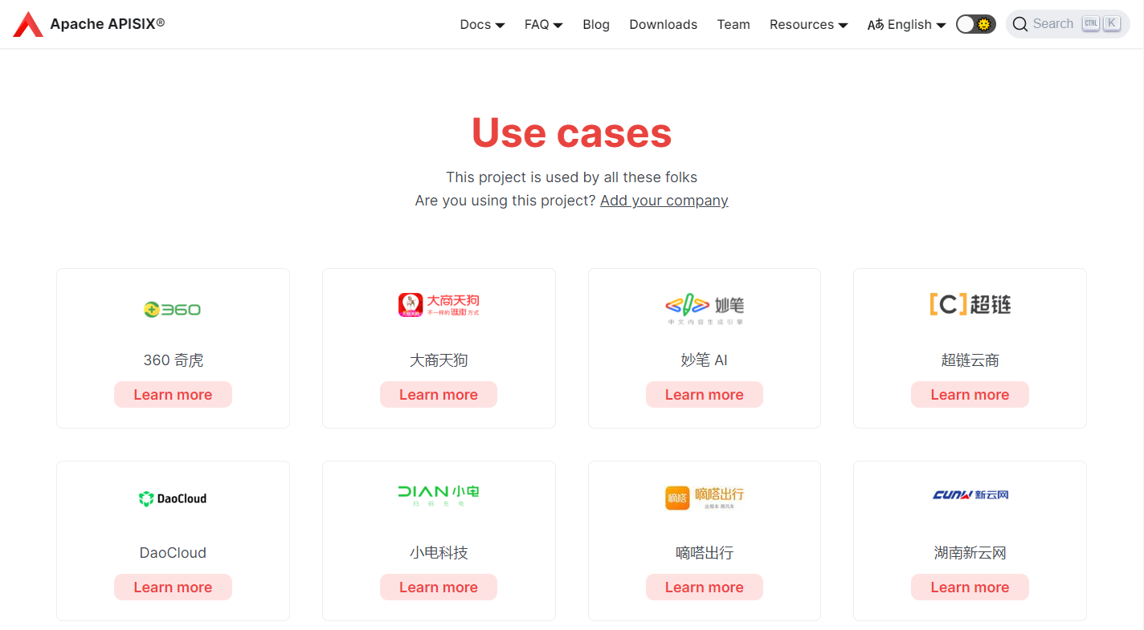This screenshot has height=630, width=1144.
Task: Click Learn more under 嘀嗒出行
Action: pos(705,587)
